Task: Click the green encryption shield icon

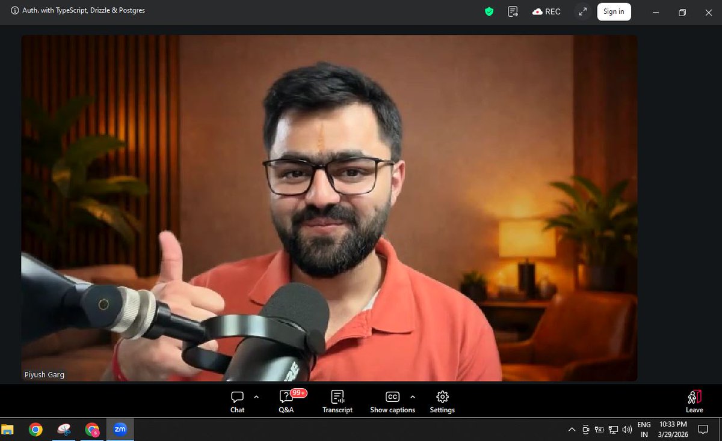Action: pos(489,11)
